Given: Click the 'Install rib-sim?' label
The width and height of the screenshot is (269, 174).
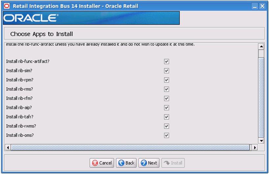Looking at the screenshot, I should click(19, 71).
